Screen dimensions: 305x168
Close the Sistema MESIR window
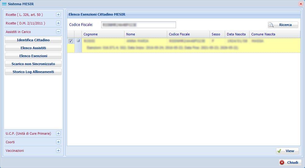[x=301, y=4]
